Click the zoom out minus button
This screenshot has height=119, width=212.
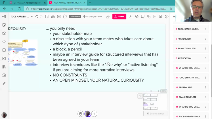(145, 91)
